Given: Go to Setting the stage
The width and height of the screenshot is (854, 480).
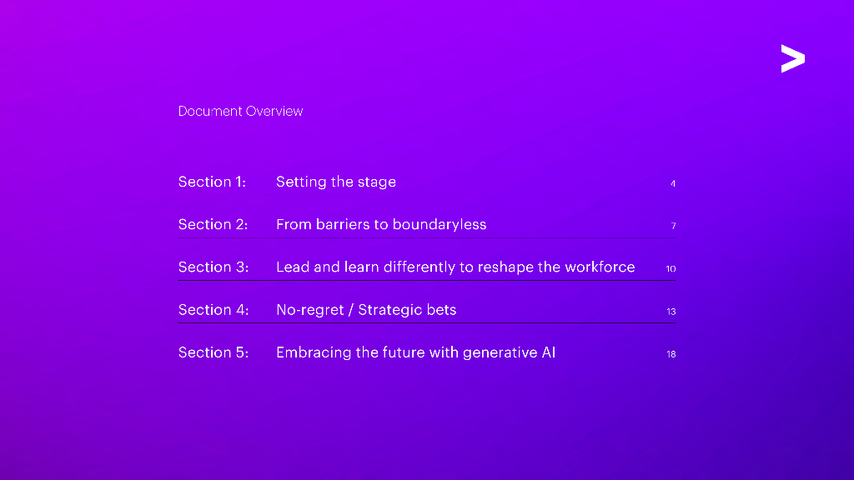Looking at the screenshot, I should point(336,182).
